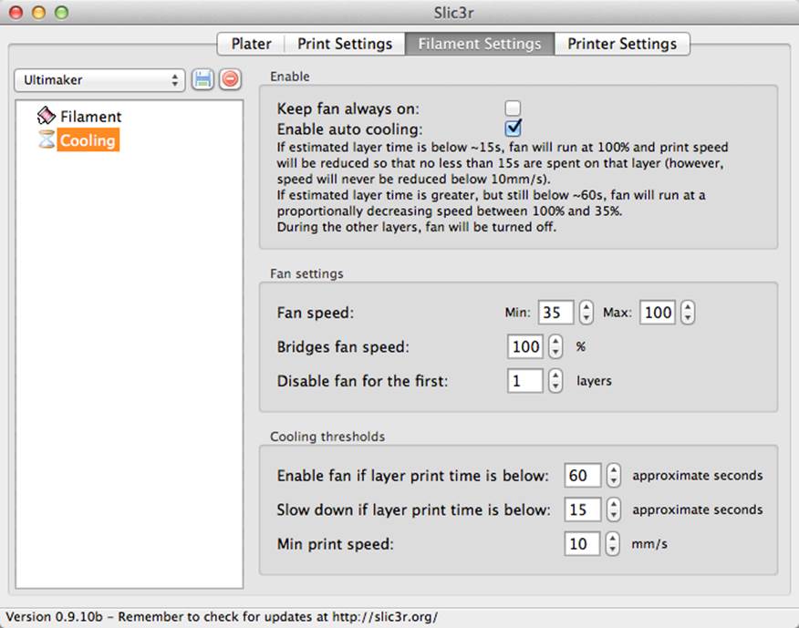The image size is (799, 628).
Task: Click the Slow down threshold field
Action: (x=583, y=510)
